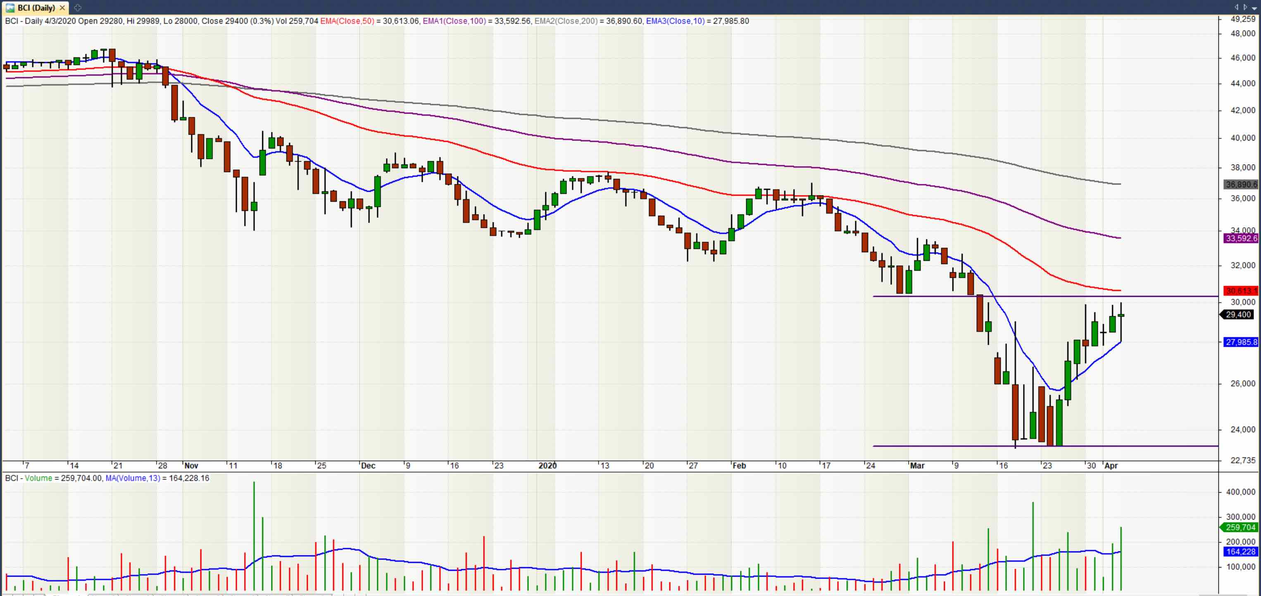The width and height of the screenshot is (1261, 596).
Task: Click the EMA(Close,50) indicator label
Action: click(x=347, y=21)
